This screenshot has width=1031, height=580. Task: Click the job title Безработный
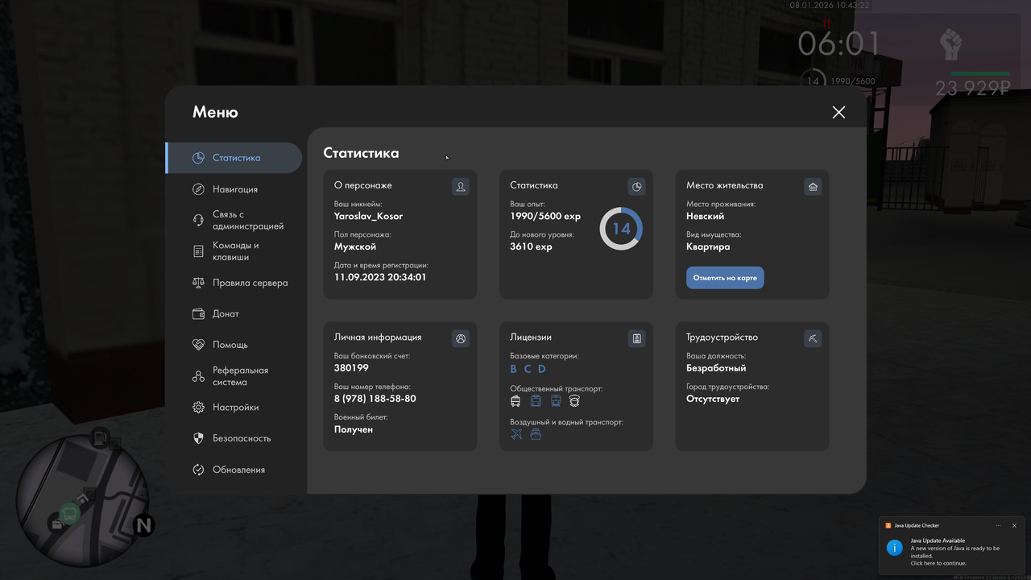point(716,368)
